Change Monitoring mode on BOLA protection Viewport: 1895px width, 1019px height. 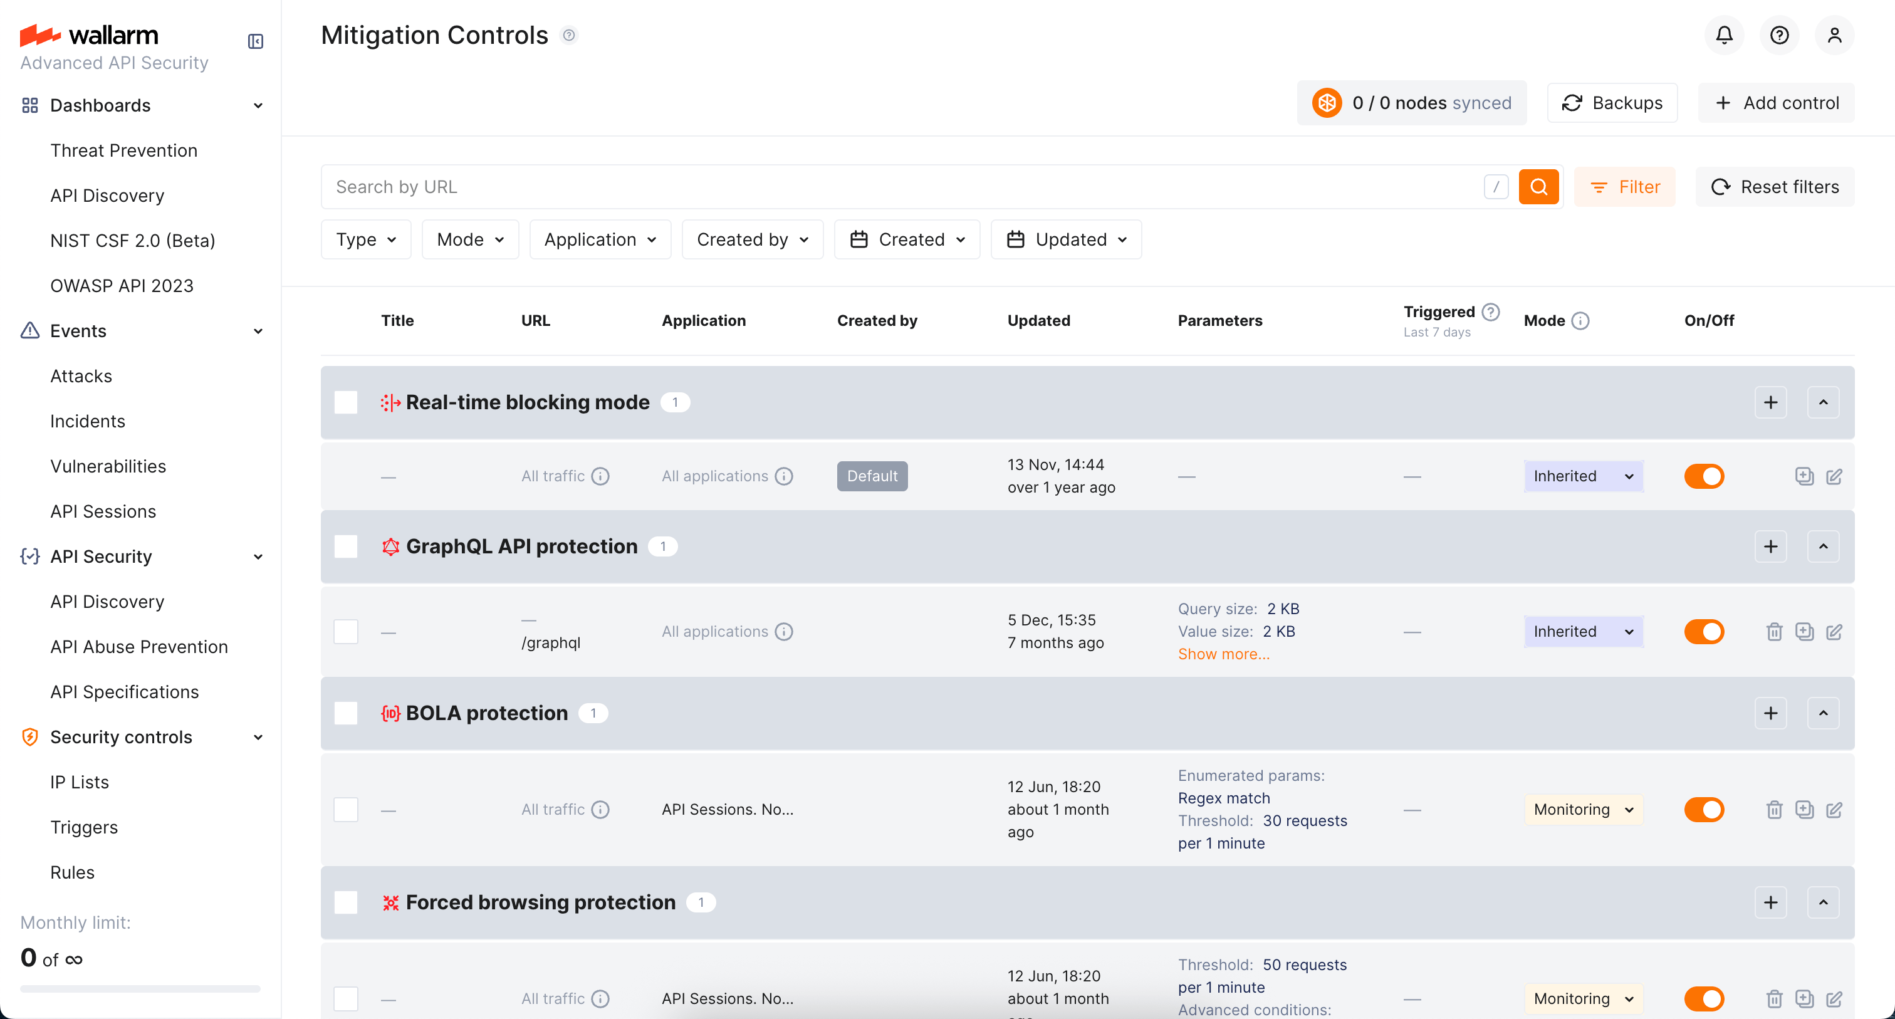pos(1583,809)
